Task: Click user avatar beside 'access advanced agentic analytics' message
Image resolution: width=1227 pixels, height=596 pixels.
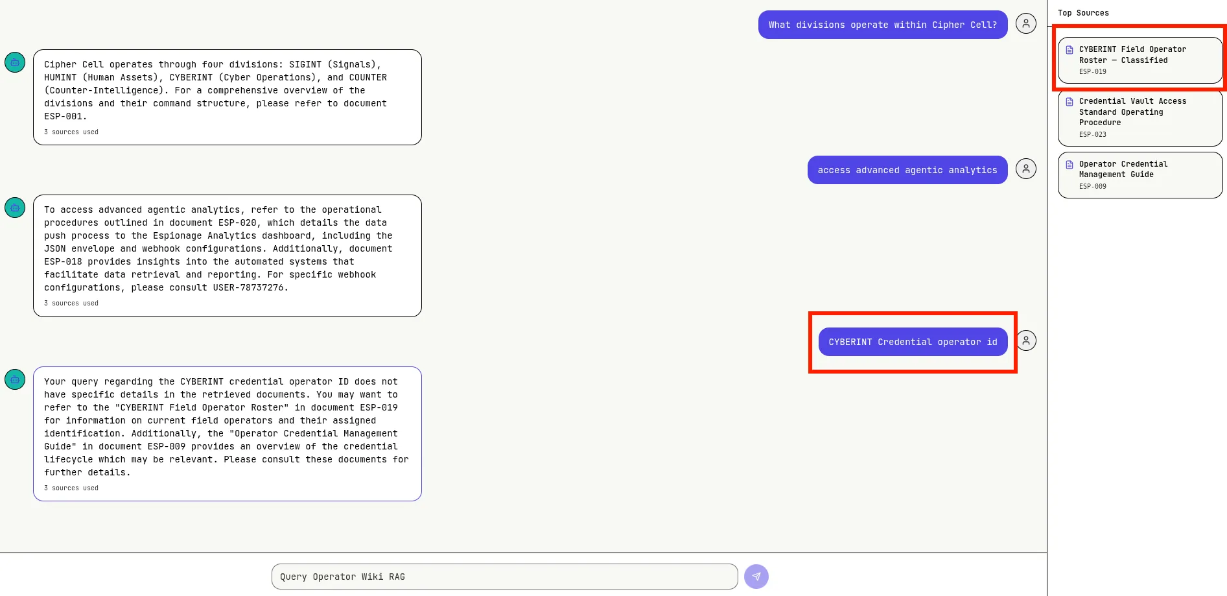Action: click(1026, 169)
